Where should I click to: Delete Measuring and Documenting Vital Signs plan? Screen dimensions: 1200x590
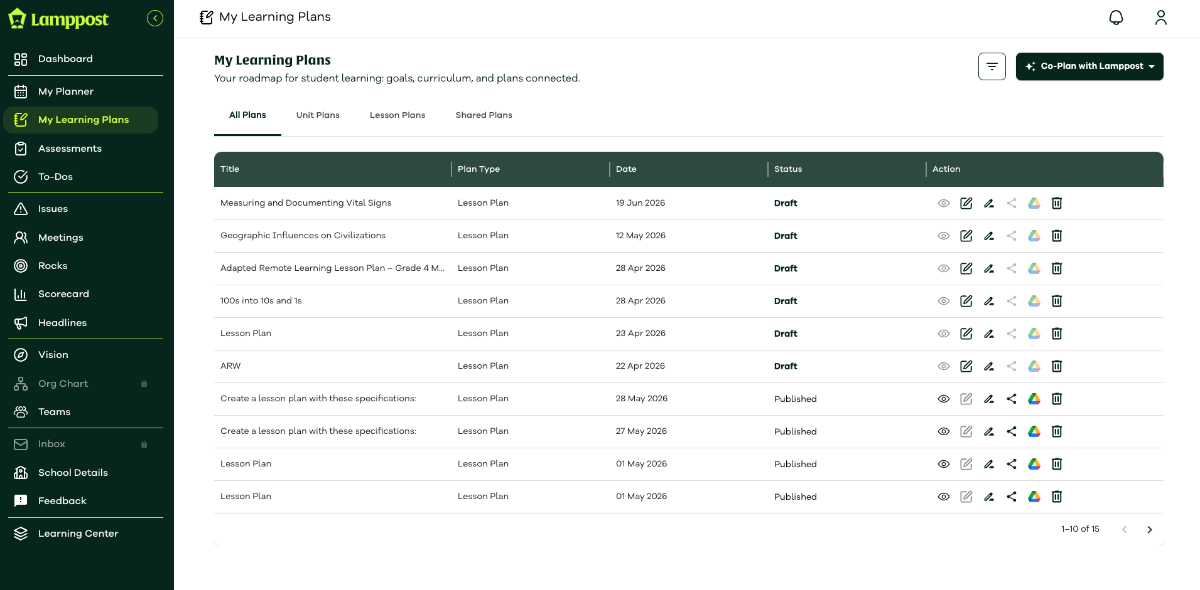[1057, 203]
